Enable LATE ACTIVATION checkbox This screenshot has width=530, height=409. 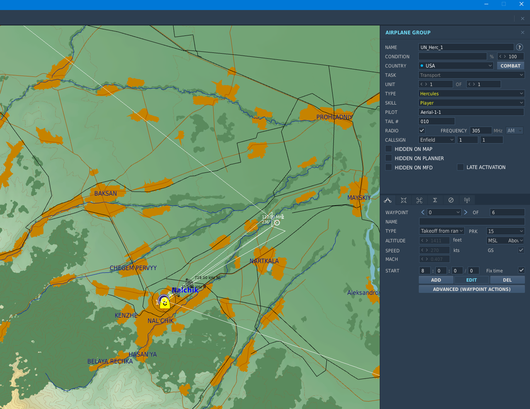(x=460, y=167)
